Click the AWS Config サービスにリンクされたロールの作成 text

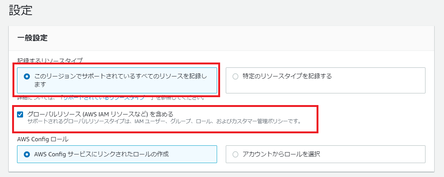101,154
